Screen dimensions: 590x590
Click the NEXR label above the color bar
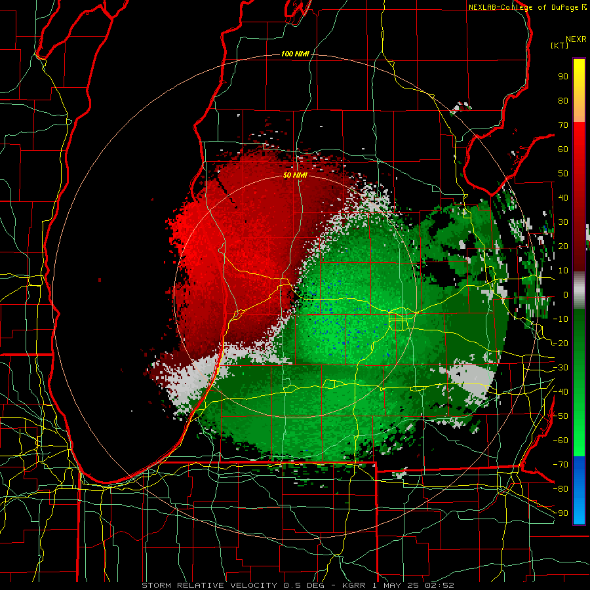pos(576,39)
